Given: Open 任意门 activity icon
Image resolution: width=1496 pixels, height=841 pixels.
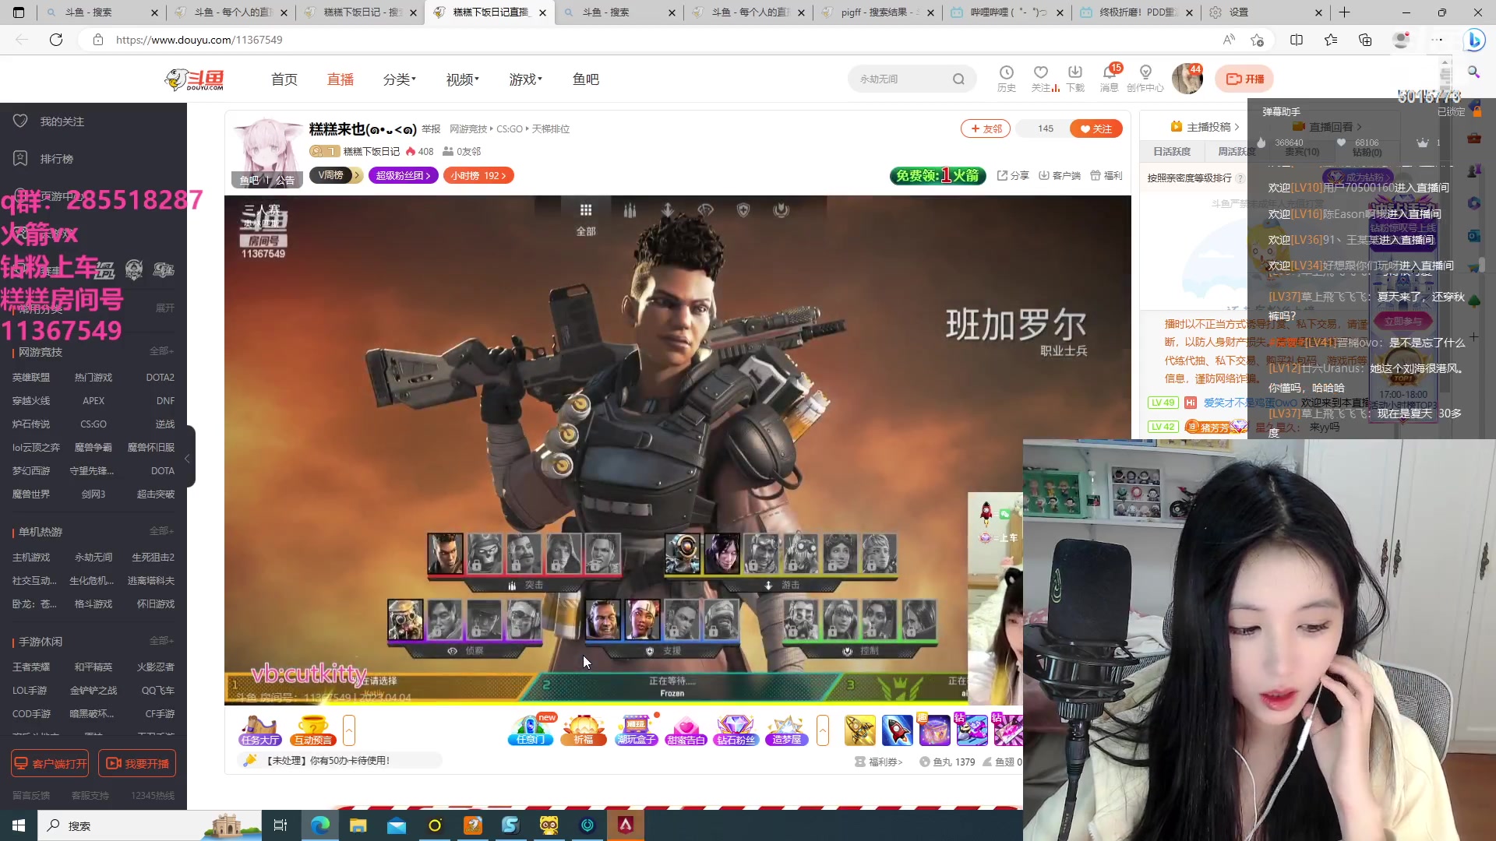Looking at the screenshot, I should pyautogui.click(x=531, y=730).
